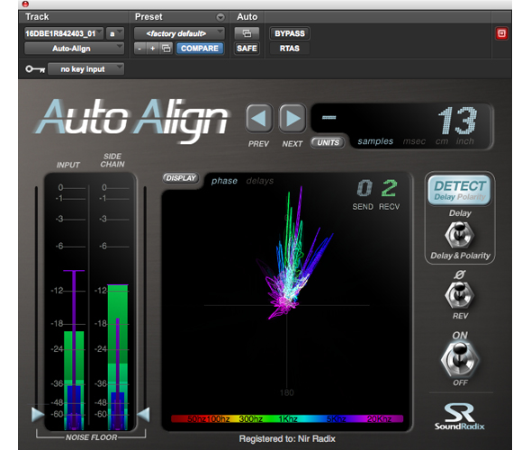Select the samples unit
Screen dimensions: 531x450
(375, 141)
